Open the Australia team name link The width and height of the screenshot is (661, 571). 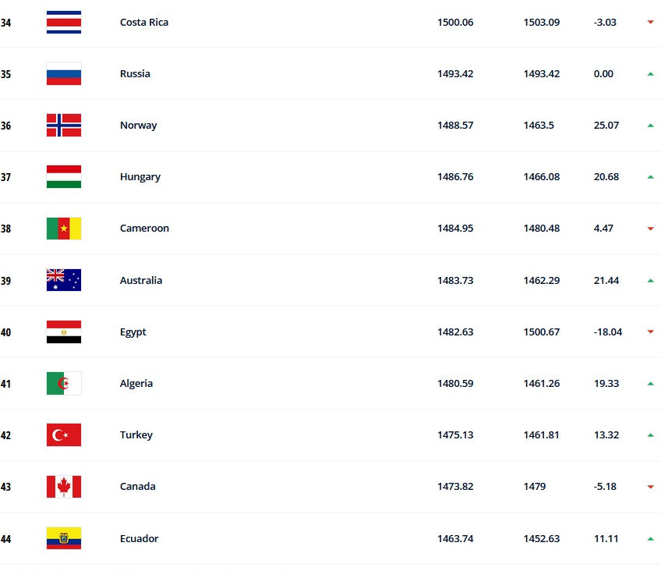click(x=141, y=280)
